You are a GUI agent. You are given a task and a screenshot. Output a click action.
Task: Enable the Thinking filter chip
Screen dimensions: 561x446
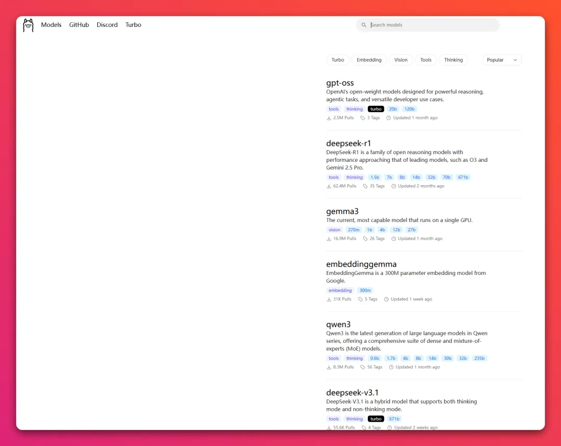click(x=453, y=60)
